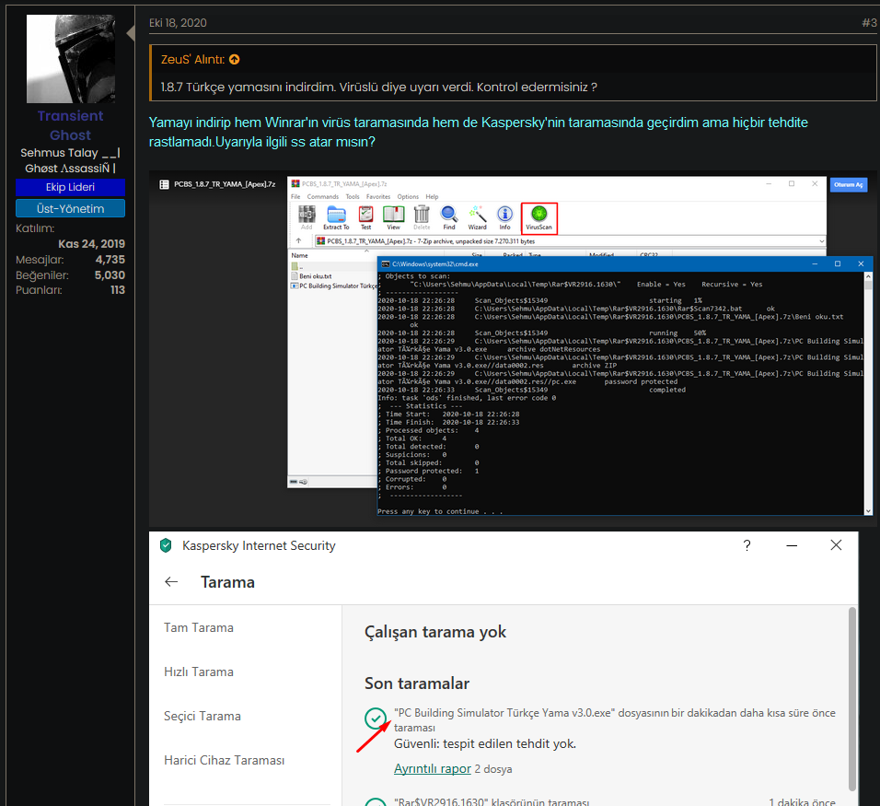
Task: Select the Harici Cihaz Taraması tab
Action: pyautogui.click(x=224, y=760)
